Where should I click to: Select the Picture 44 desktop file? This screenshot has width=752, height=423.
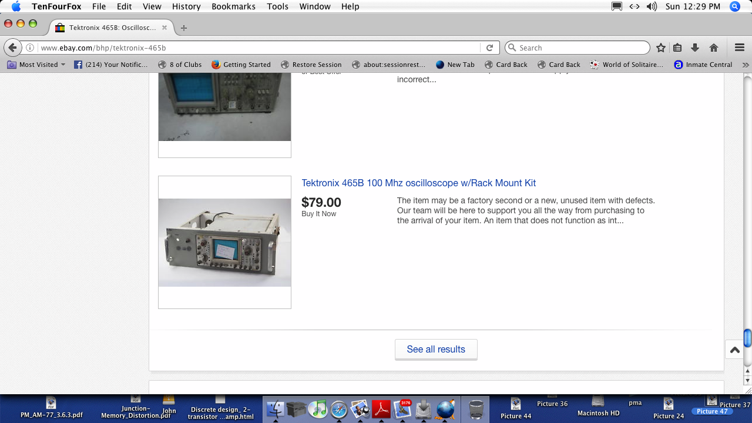(516, 408)
